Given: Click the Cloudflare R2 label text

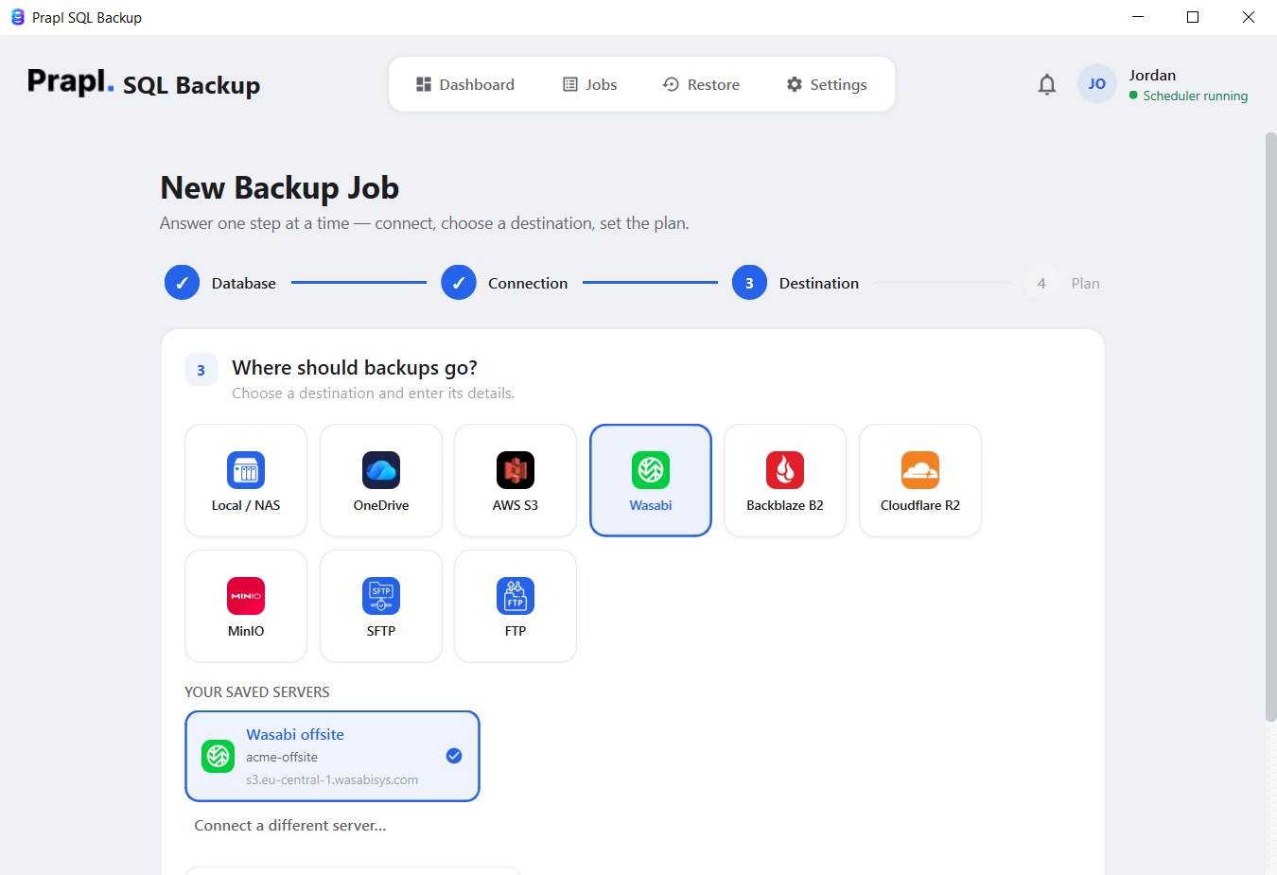Looking at the screenshot, I should [920, 505].
